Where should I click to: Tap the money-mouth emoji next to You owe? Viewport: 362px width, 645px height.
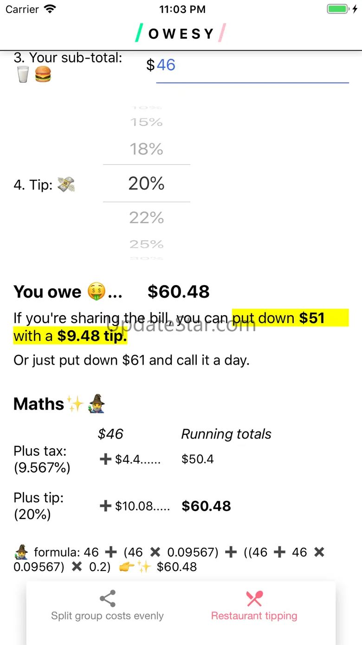tap(96, 293)
